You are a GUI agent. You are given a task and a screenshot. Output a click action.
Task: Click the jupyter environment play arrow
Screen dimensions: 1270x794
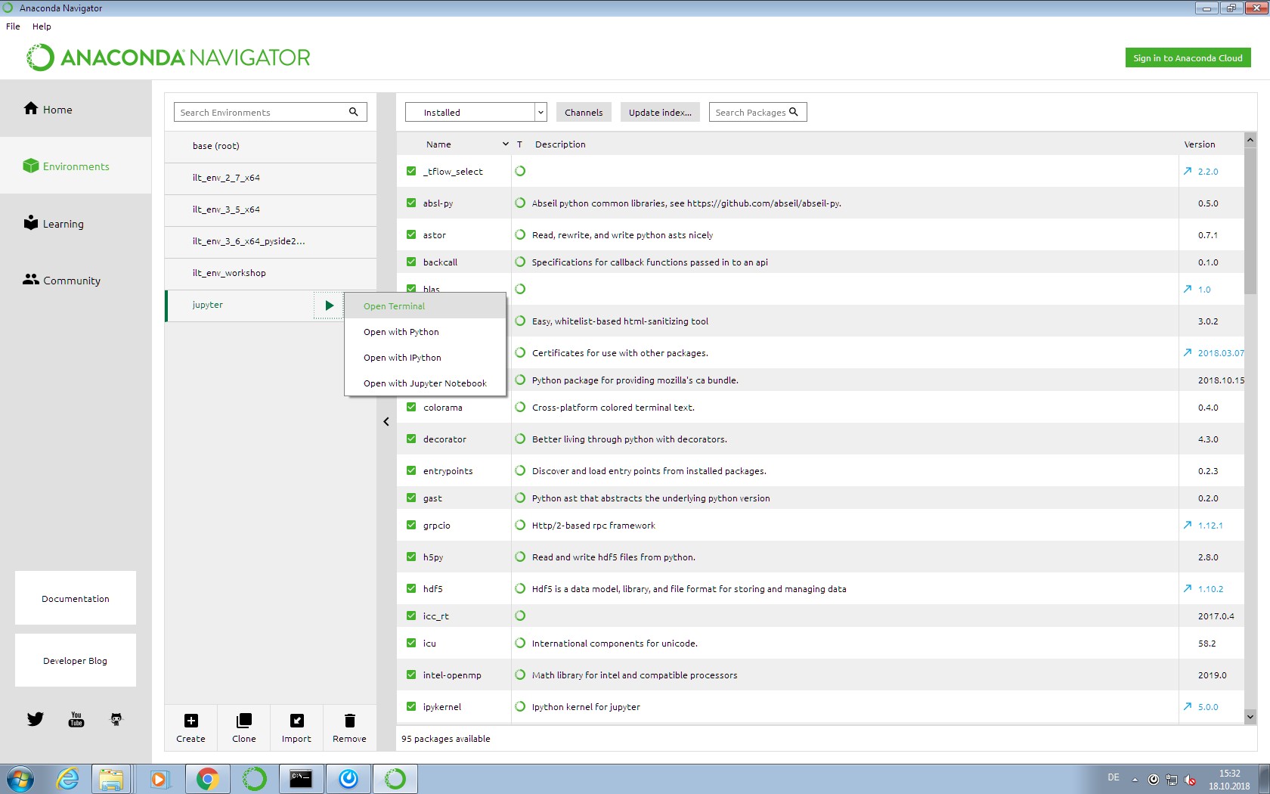click(x=329, y=306)
